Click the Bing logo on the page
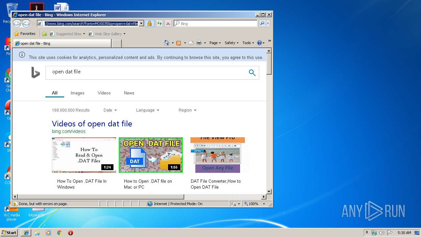Viewport: 421px width, 237px height. [x=36, y=72]
